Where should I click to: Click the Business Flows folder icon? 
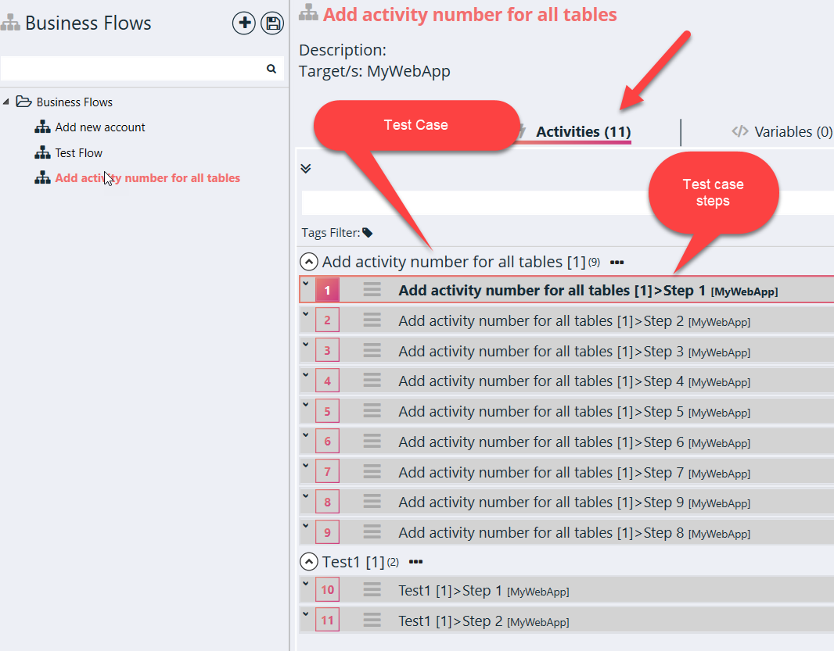tap(24, 102)
